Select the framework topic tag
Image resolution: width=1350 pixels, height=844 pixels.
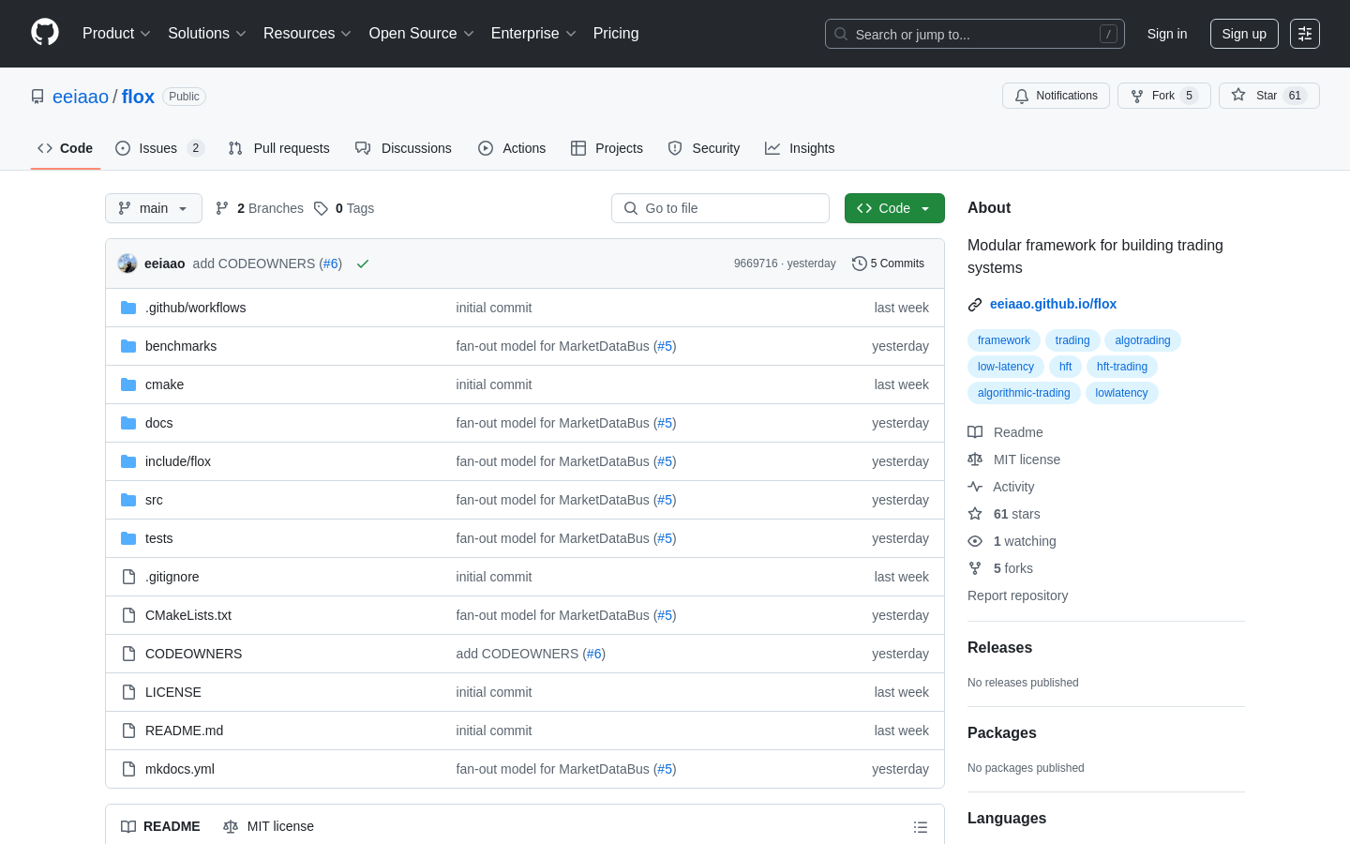1003,340
